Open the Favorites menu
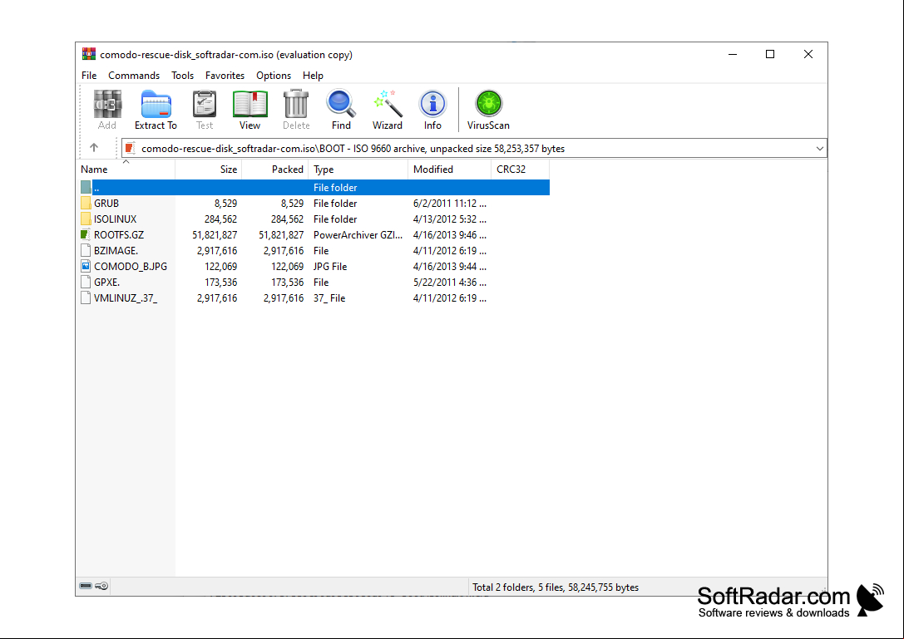 click(225, 76)
